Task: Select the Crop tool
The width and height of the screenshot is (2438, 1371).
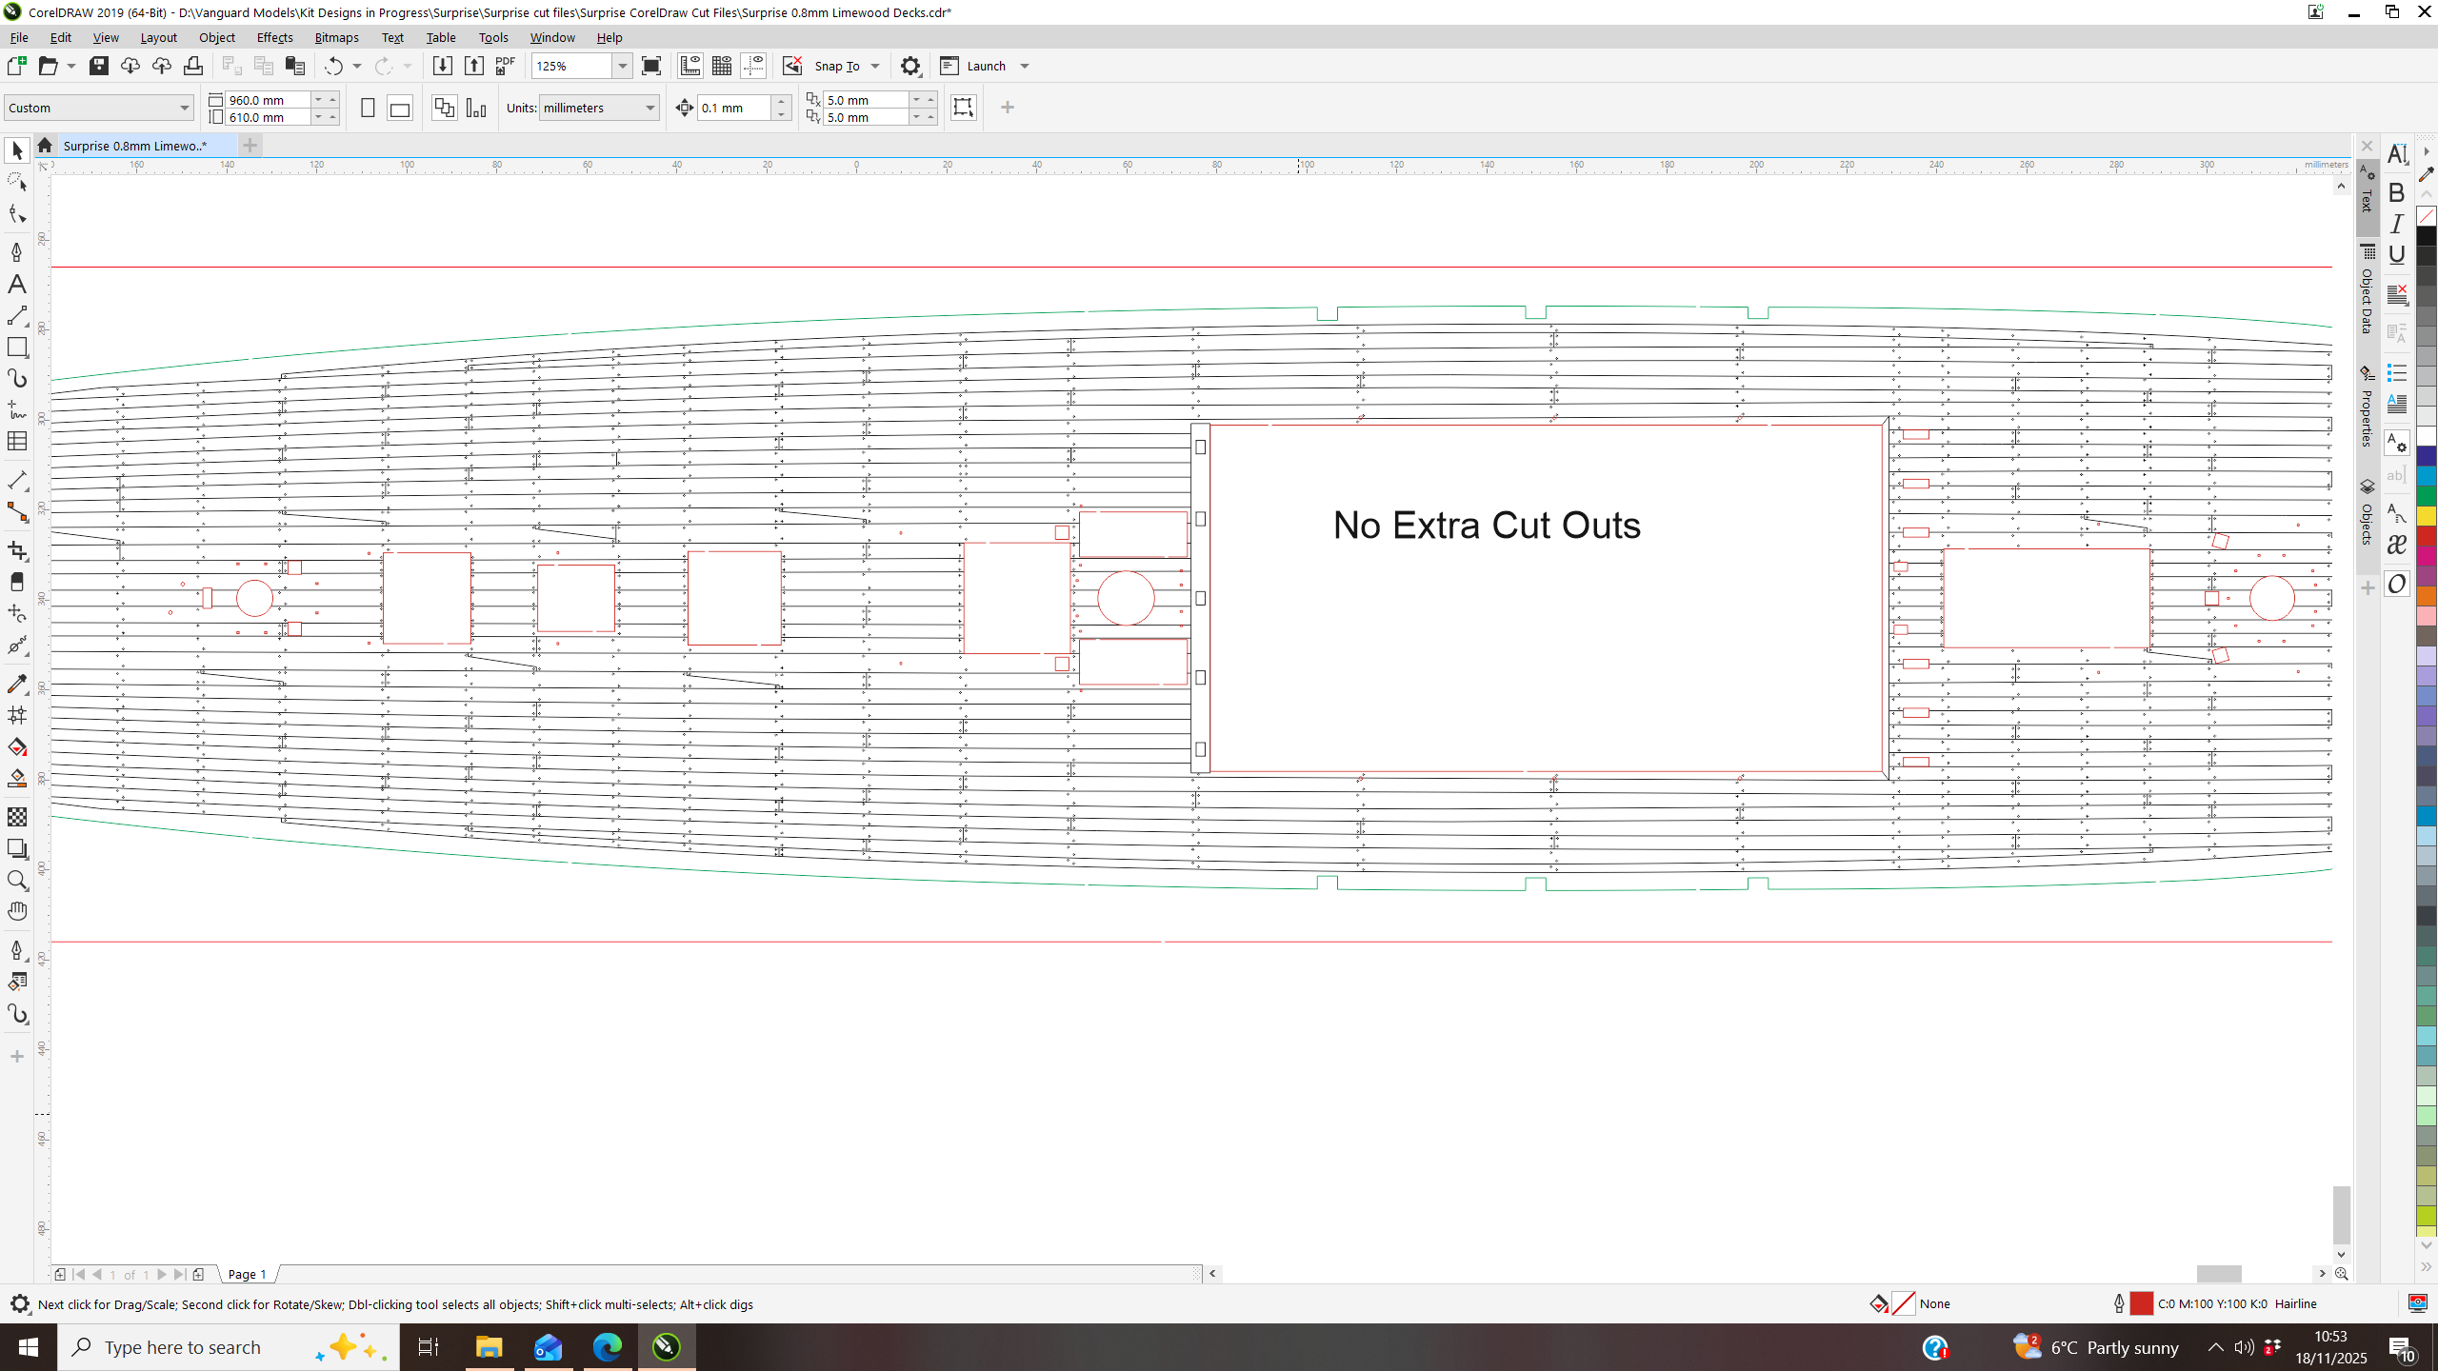Action: [x=17, y=551]
